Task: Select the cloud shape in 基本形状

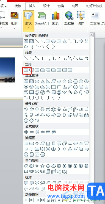Action: click(87, 92)
